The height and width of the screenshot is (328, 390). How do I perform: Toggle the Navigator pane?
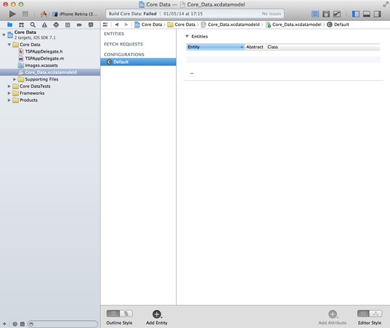356,14
